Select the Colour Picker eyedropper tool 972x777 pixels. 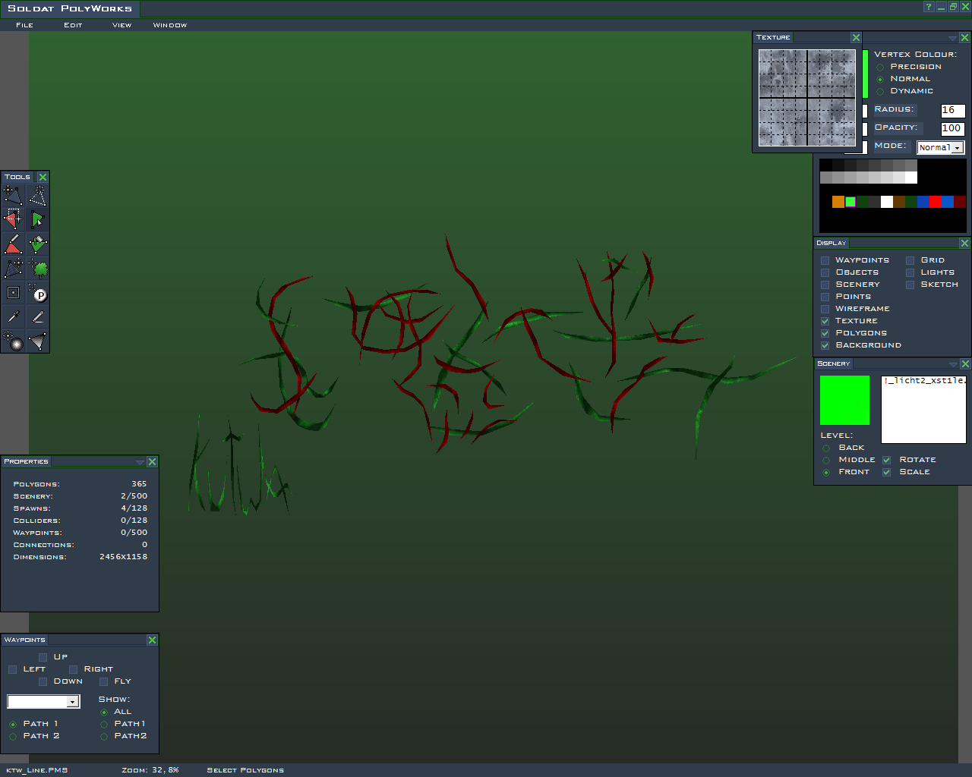(x=14, y=317)
